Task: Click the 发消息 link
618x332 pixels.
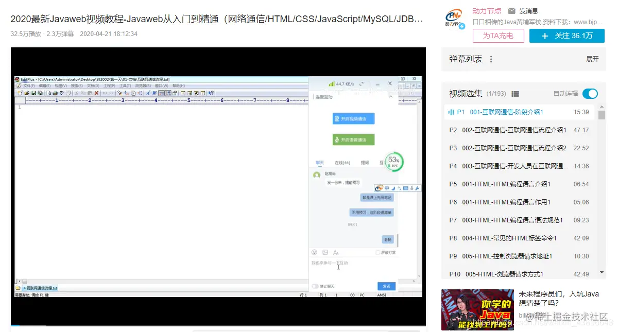Action: click(x=528, y=11)
